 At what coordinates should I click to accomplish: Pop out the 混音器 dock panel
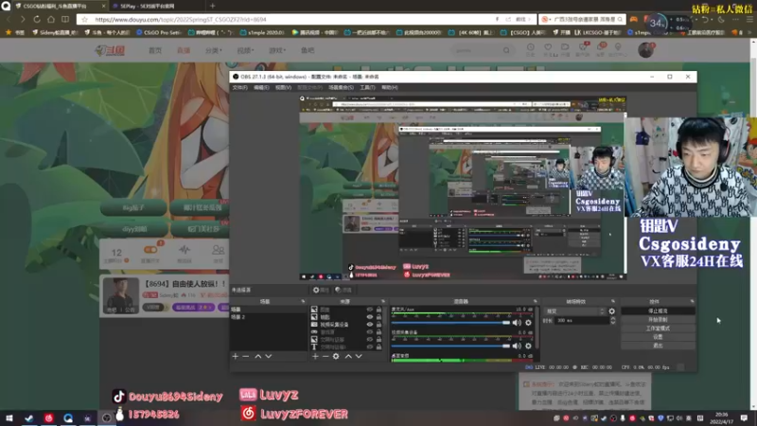[535, 301]
